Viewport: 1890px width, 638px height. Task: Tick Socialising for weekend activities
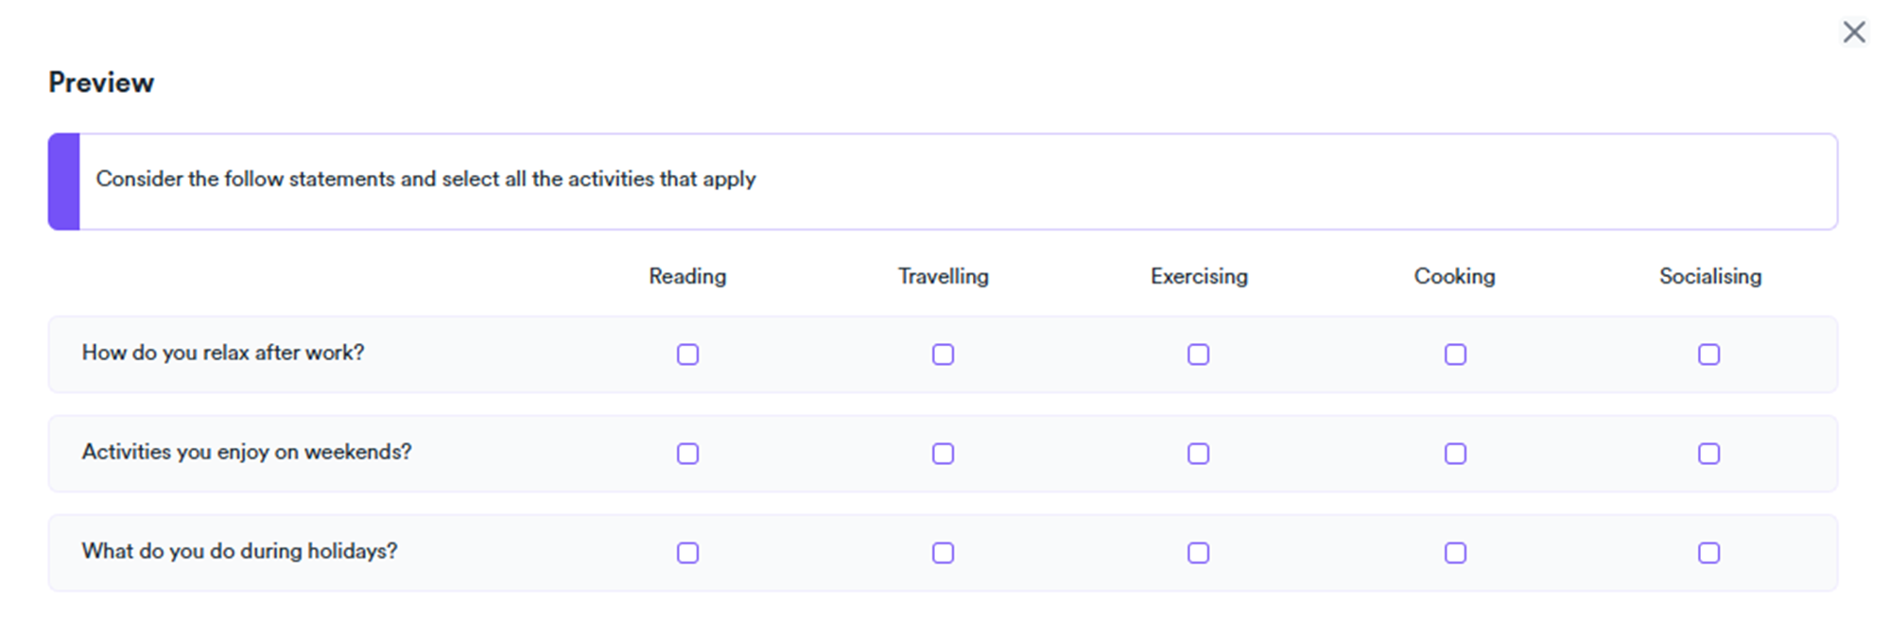click(1708, 454)
